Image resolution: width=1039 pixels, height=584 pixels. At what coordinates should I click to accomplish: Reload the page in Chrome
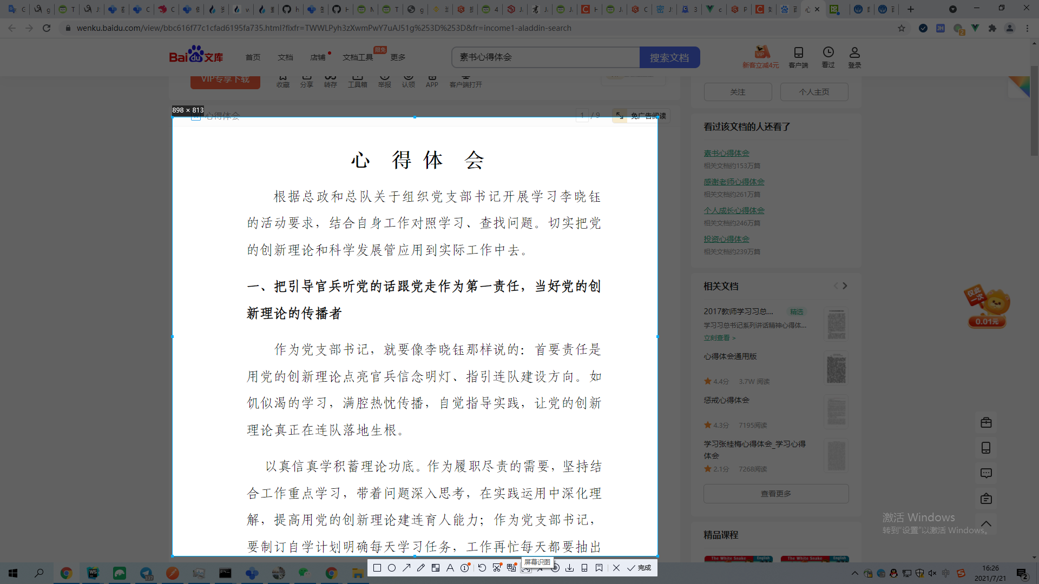coord(47,28)
